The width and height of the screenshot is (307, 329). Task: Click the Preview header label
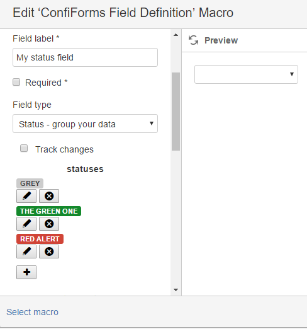[x=221, y=40]
